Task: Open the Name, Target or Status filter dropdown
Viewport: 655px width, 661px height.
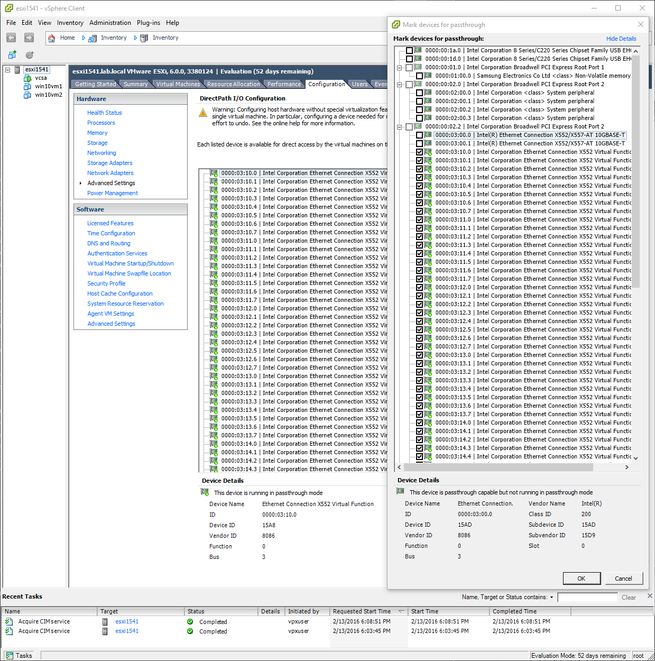Action: [551, 598]
